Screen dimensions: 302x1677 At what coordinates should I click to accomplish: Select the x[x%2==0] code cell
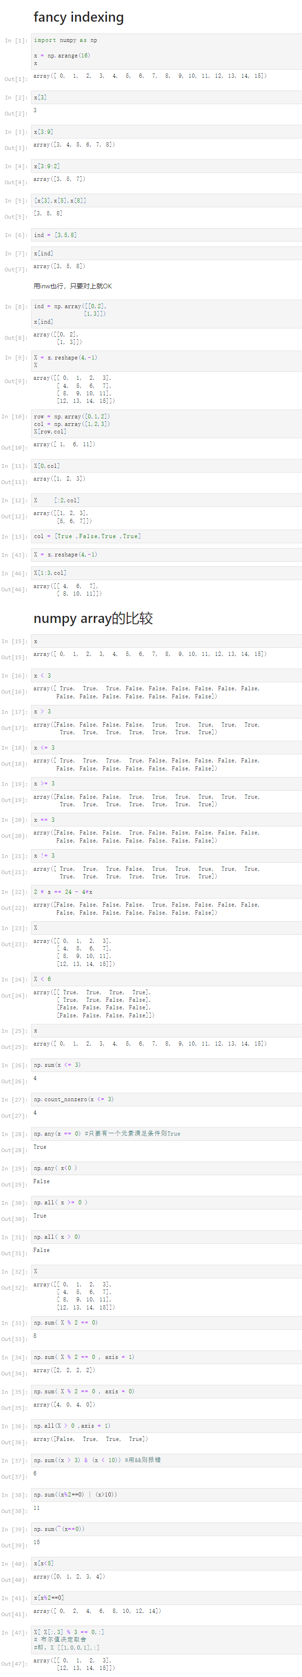coord(166,1597)
